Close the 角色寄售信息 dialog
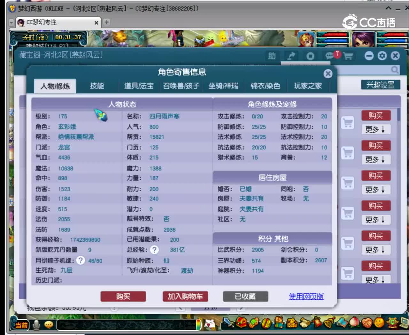Image resolution: width=409 pixels, height=335 pixels. tap(328, 74)
